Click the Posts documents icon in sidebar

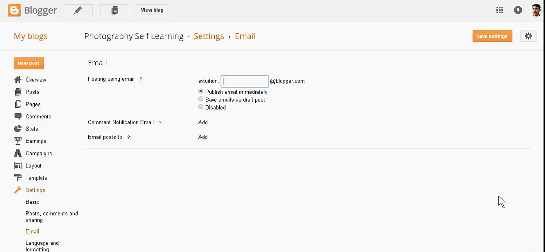click(x=18, y=92)
